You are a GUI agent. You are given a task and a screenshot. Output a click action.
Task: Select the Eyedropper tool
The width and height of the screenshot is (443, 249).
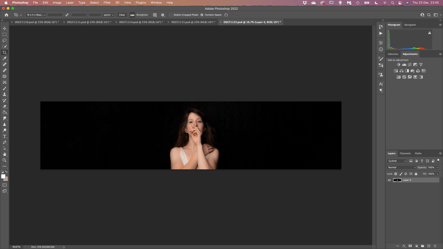5,58
